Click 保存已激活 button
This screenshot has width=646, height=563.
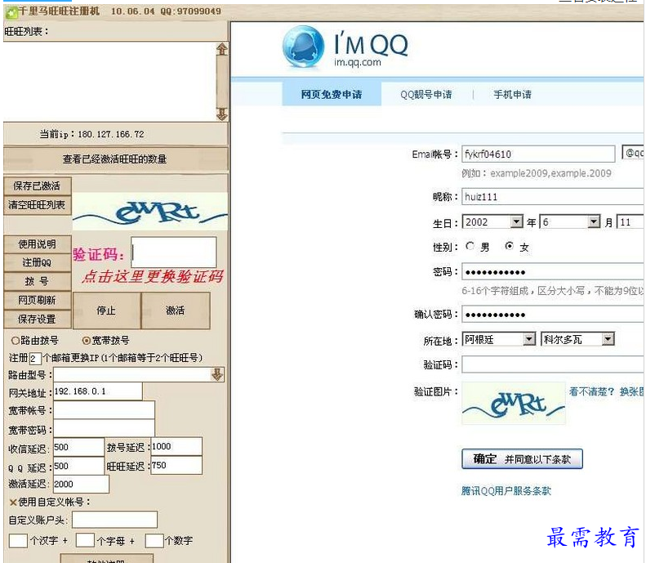pyautogui.click(x=37, y=185)
